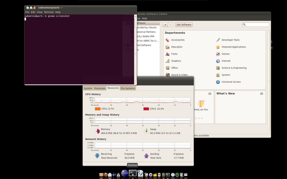Click the Get Software button

click(x=184, y=25)
